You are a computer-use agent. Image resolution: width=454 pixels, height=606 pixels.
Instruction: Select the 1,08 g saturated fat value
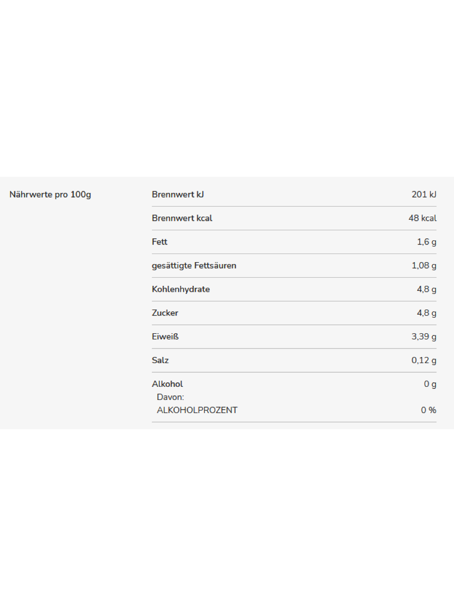[x=424, y=266]
